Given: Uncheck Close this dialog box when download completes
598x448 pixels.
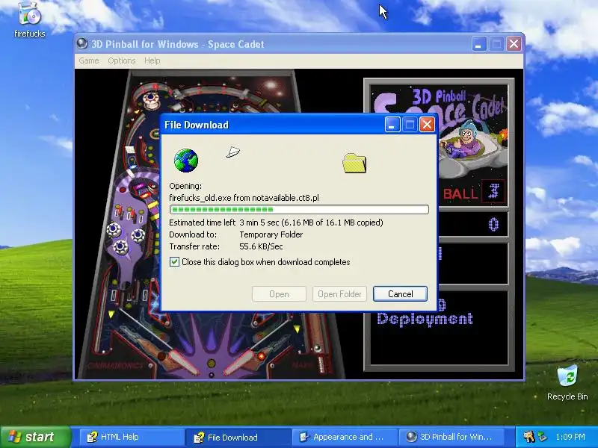Looking at the screenshot, I should tap(174, 262).
